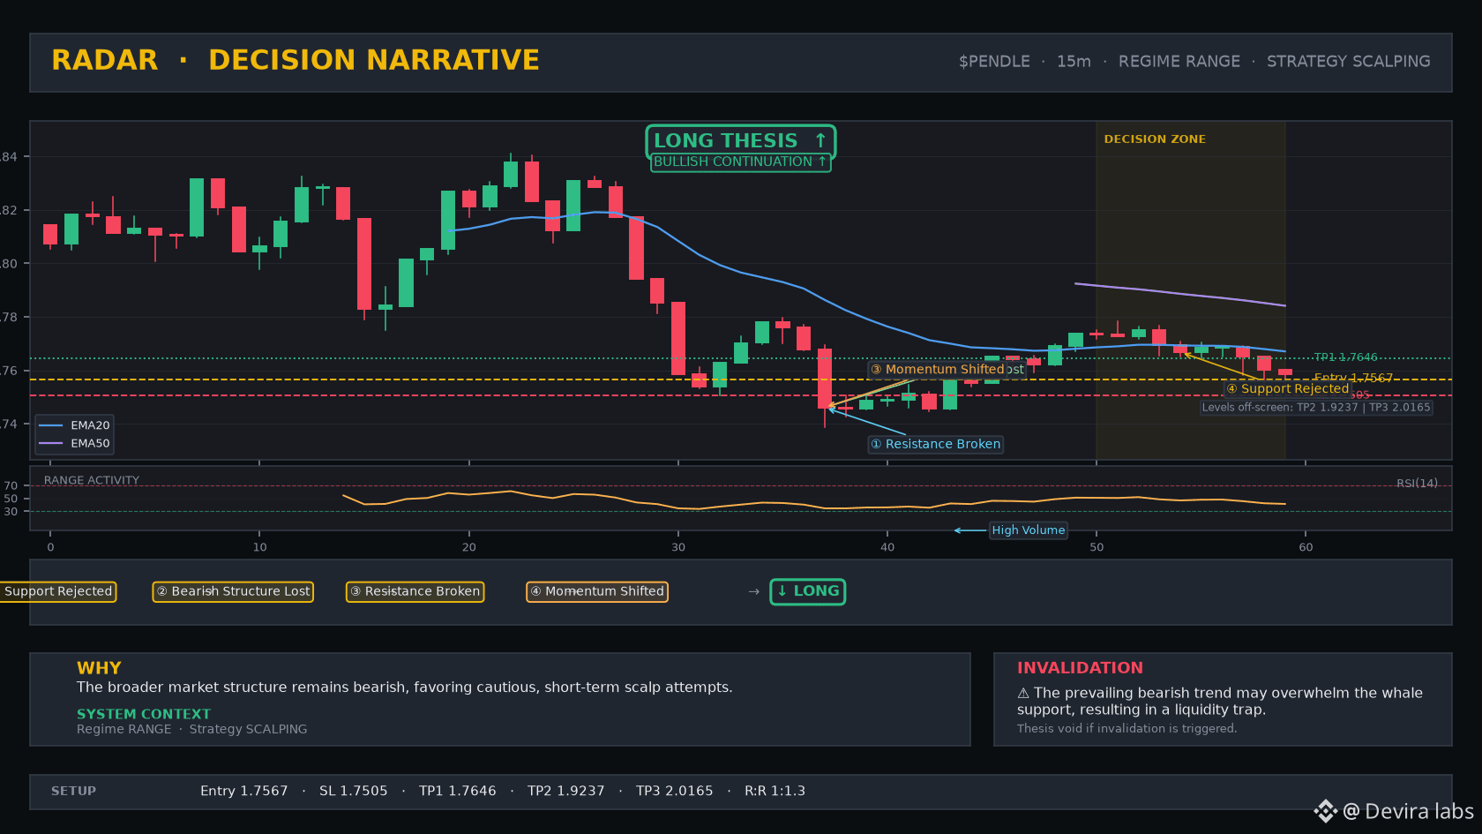Screen dimensions: 1482x834
Task: Click the DECISION ZONE heading
Action: 1155,139
